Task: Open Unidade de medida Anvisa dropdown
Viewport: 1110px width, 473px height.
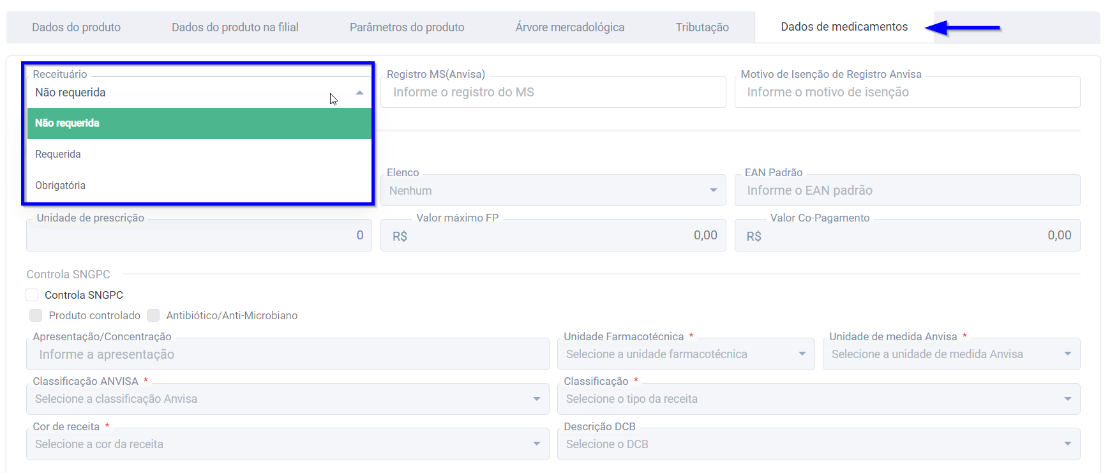Action: click(951, 354)
